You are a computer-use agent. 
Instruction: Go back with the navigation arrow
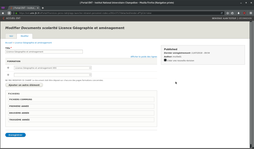(x=9, y=13)
